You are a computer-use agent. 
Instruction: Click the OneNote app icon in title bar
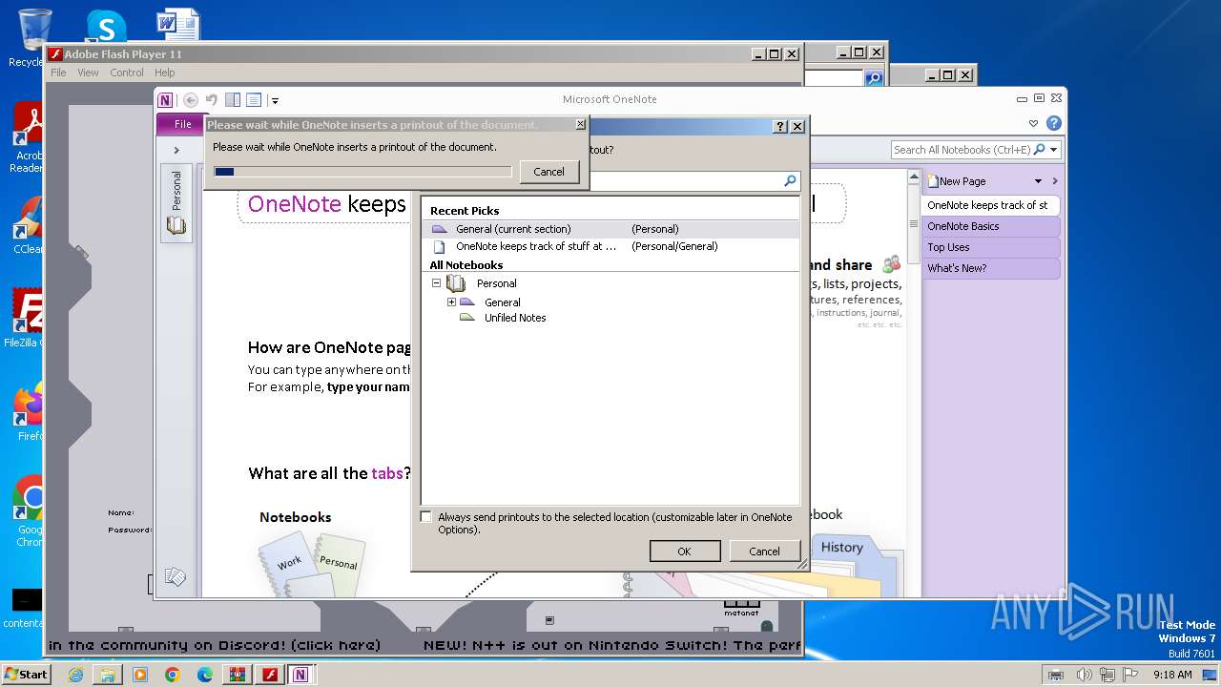tap(166, 99)
